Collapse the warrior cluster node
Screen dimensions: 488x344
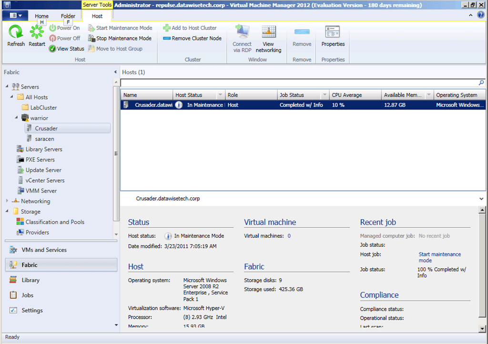[x=17, y=118]
